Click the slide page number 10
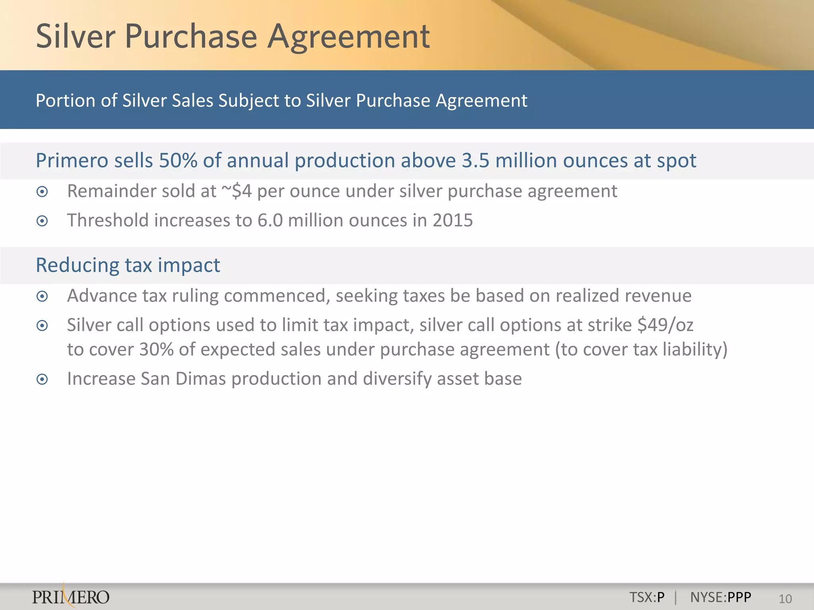Viewport: 814px width, 610px height. pos(785,598)
